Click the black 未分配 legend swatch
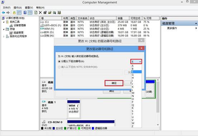This screenshot has width=198, height=136. (42, 128)
